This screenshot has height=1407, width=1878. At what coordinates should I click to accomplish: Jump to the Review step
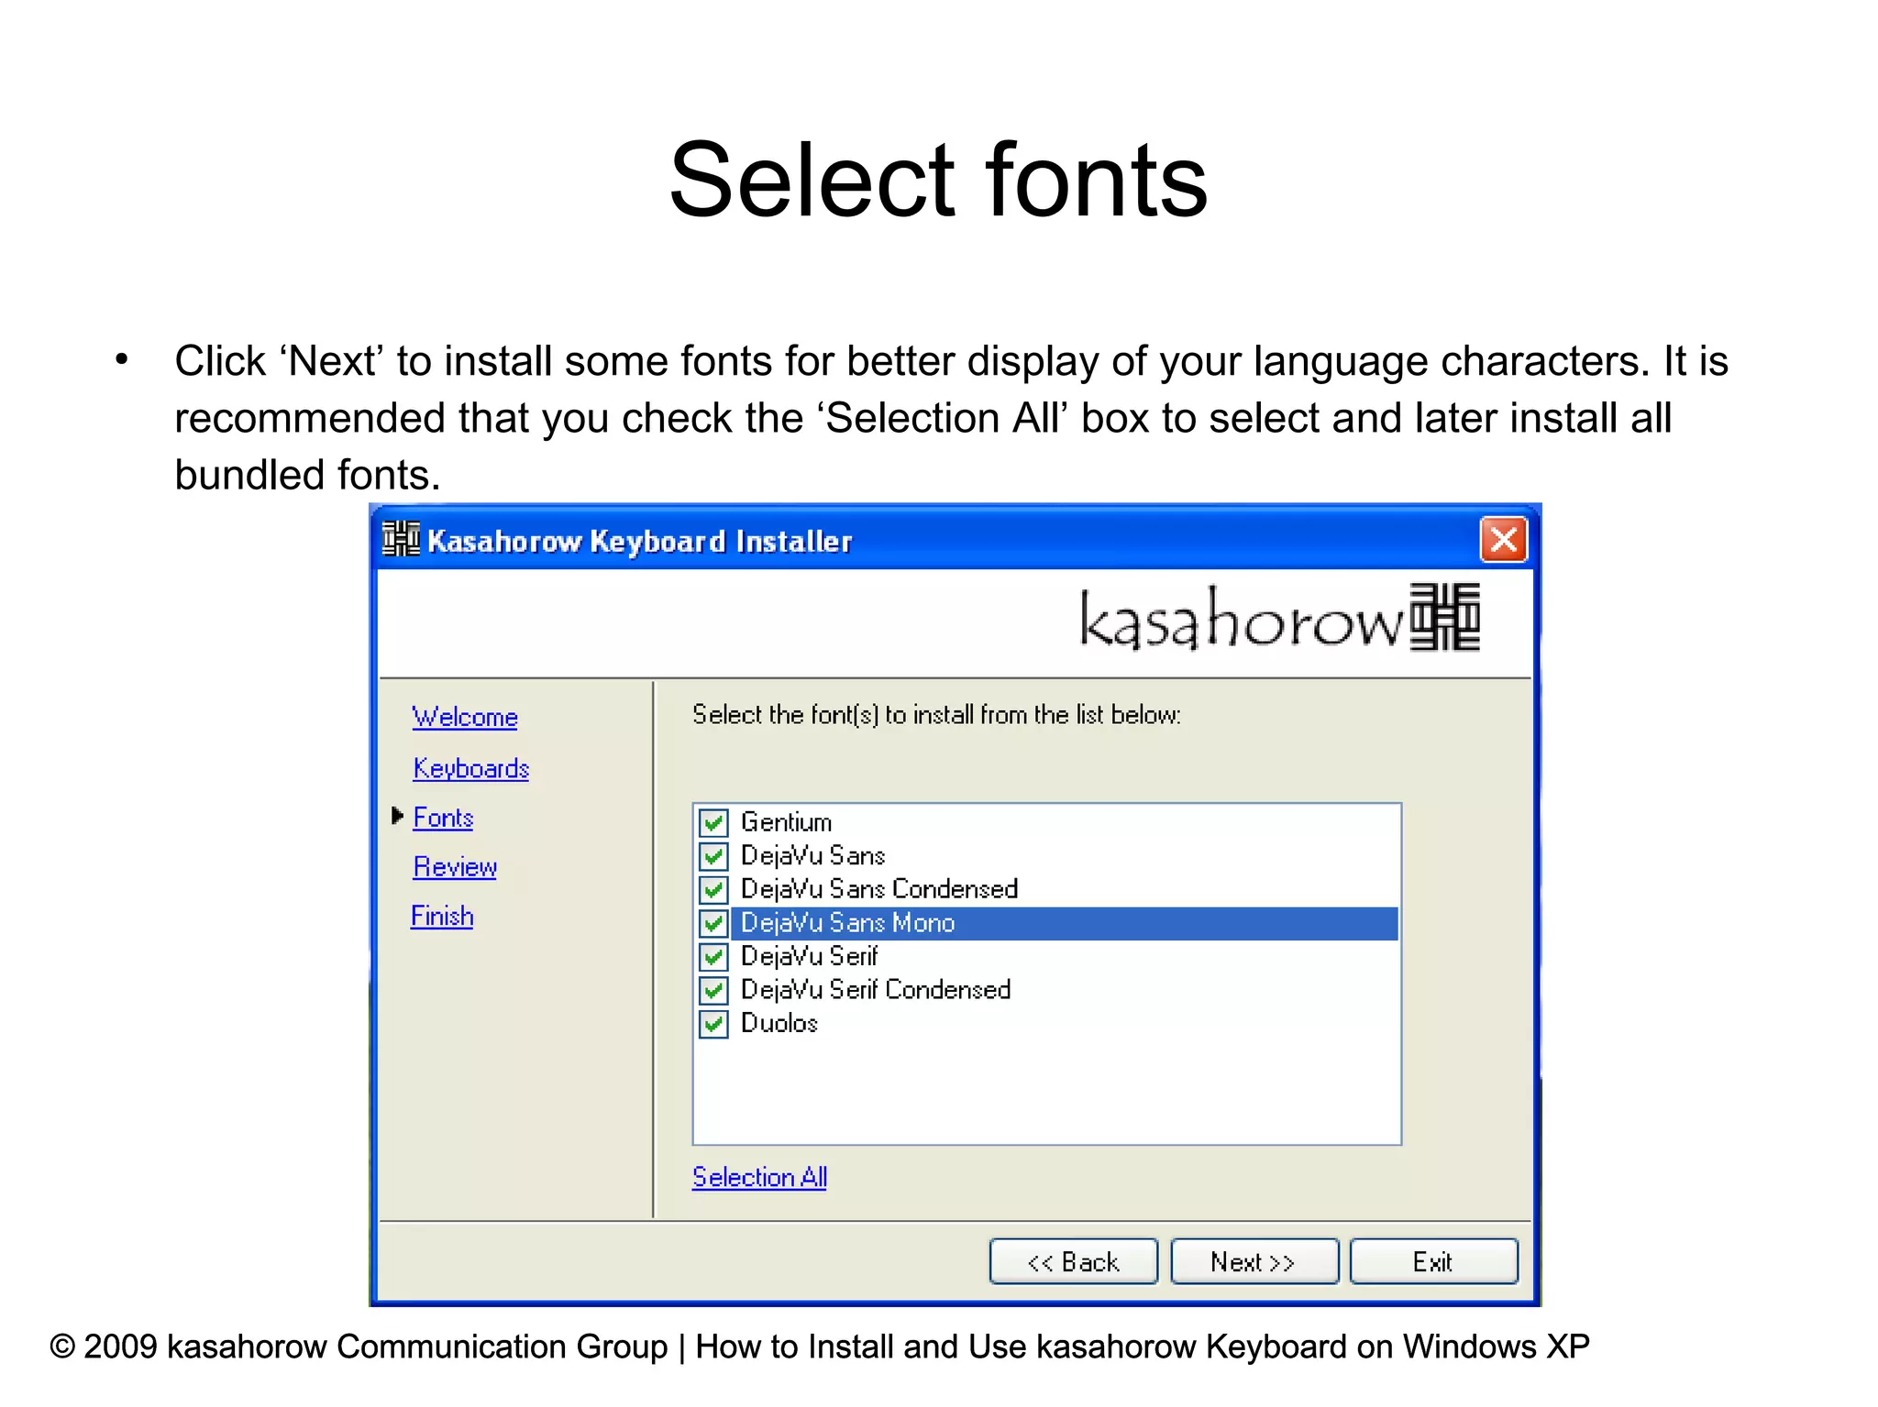455,867
